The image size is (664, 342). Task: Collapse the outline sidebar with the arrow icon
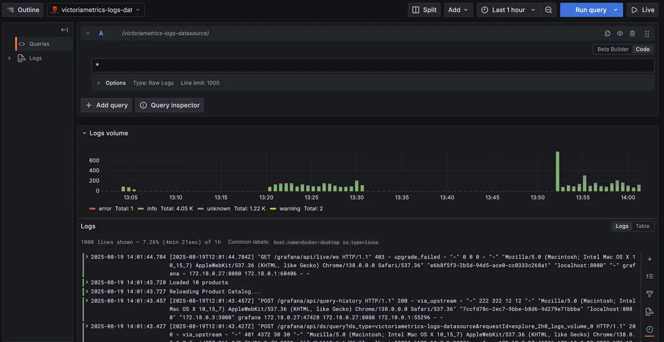click(64, 30)
